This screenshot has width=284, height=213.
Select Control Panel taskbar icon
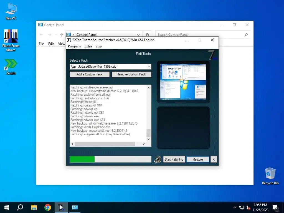tap(75, 207)
